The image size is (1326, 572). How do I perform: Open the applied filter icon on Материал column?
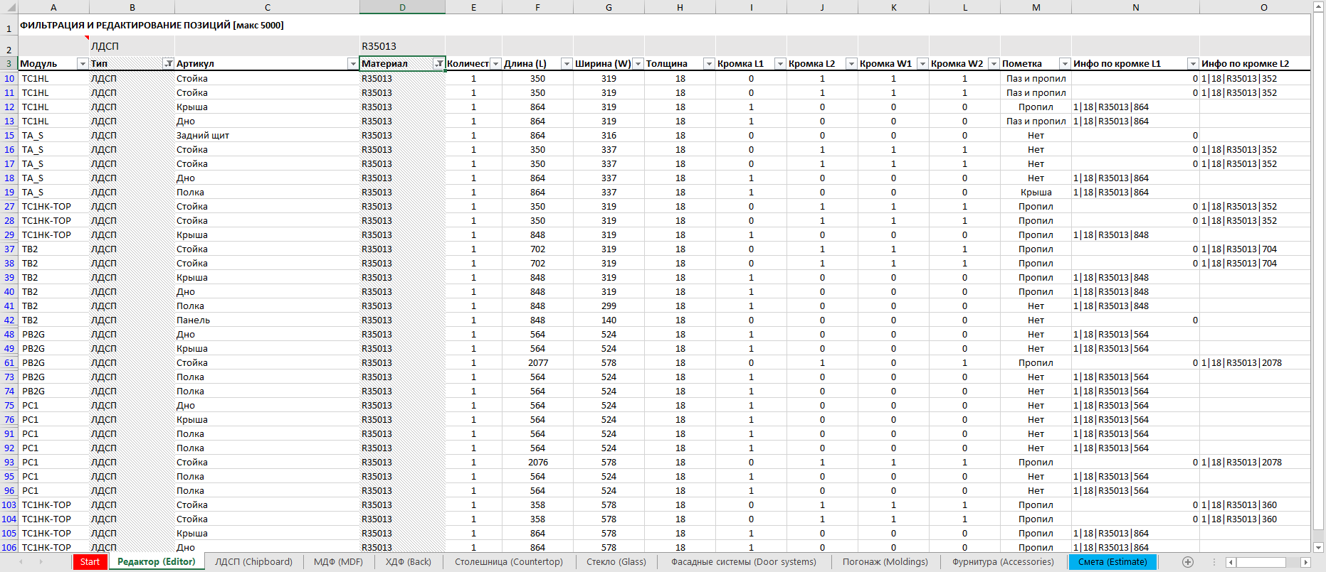(x=438, y=64)
